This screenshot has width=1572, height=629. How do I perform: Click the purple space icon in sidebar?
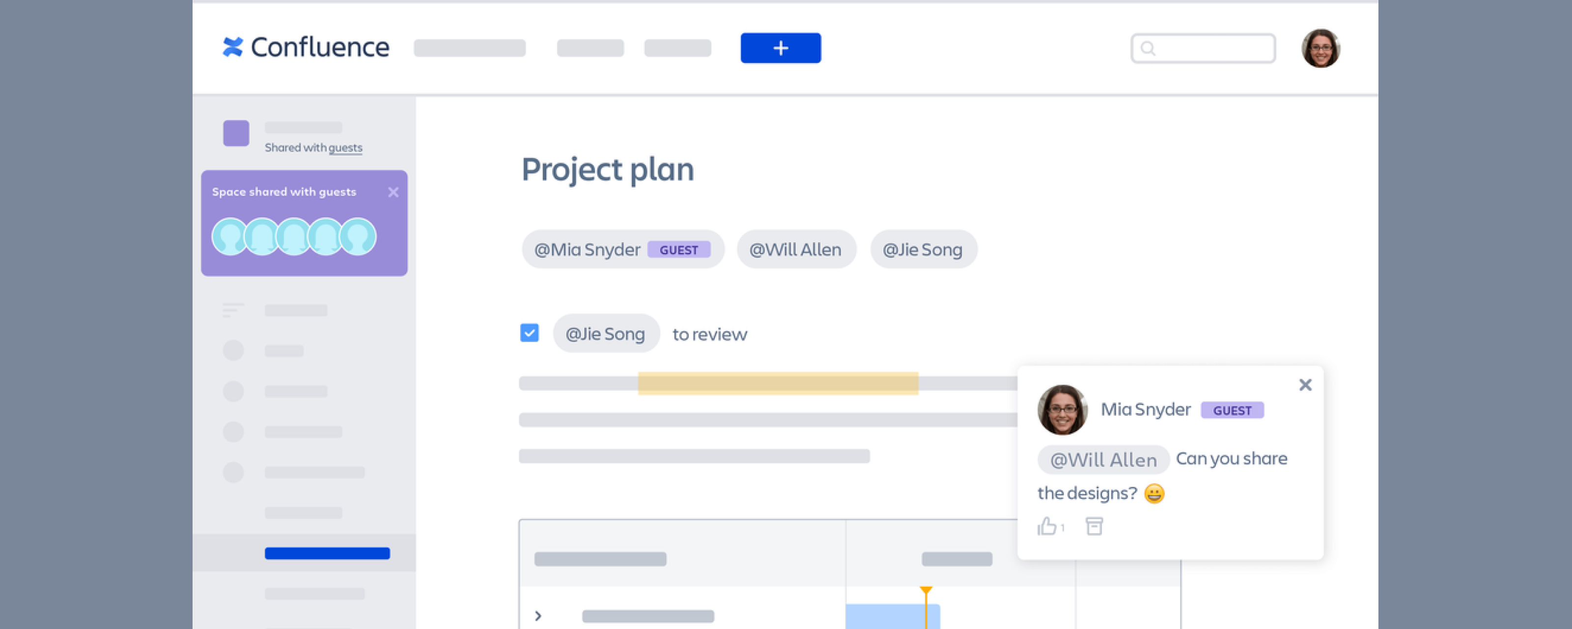coord(236,133)
